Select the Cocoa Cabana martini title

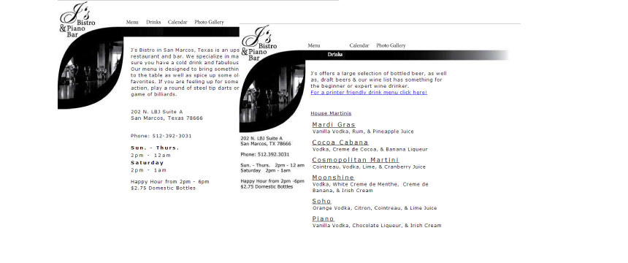tap(340, 142)
